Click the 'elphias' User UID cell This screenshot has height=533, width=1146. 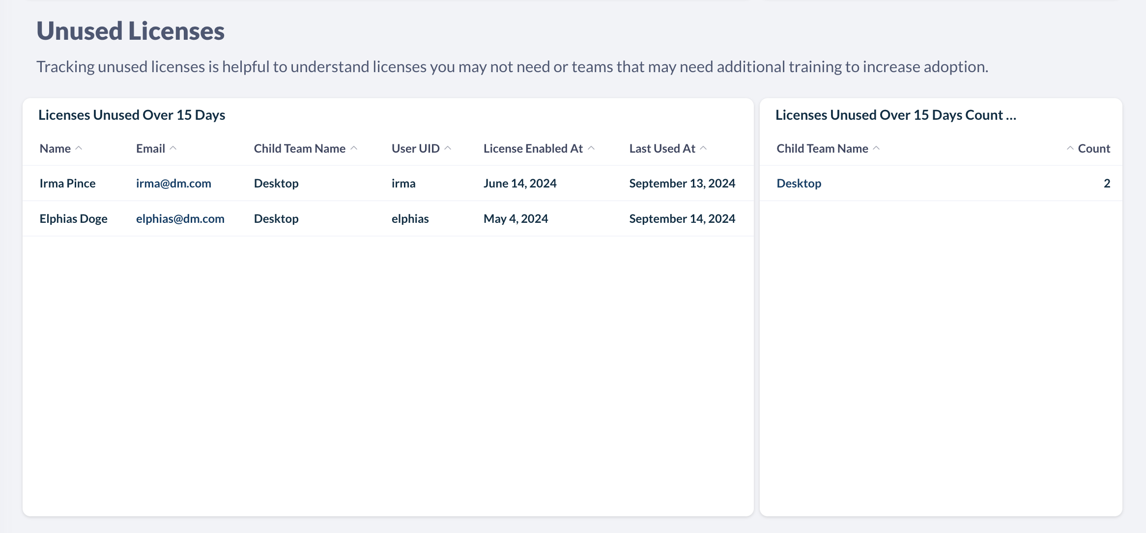pyautogui.click(x=410, y=218)
